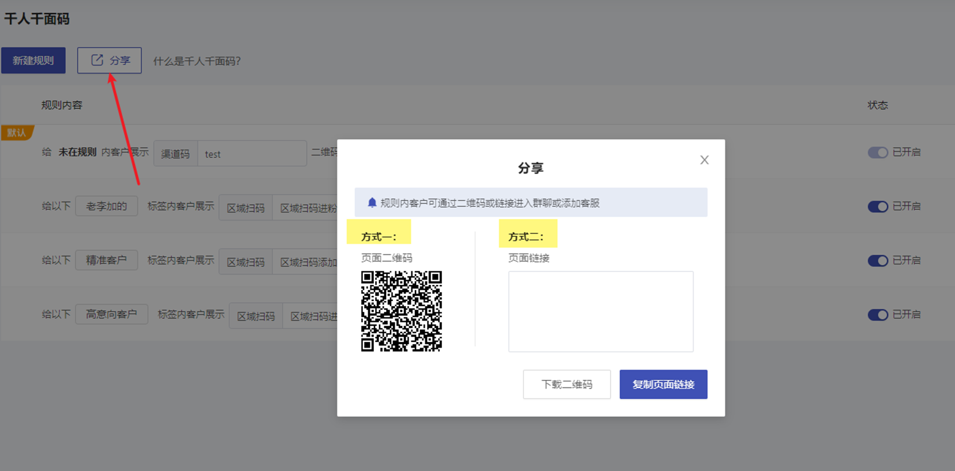Screen dimensions: 955x471
Task: Click the 渠道码 label in default row
Action: click(x=175, y=154)
